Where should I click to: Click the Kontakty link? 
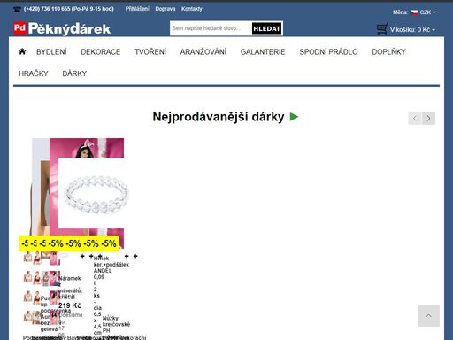point(192,9)
